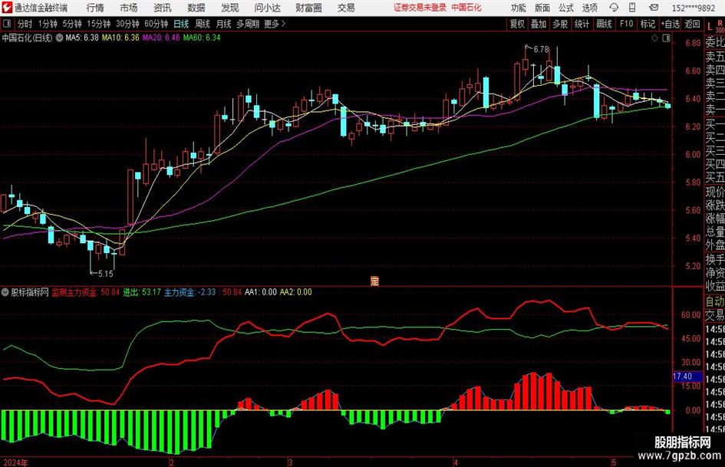Click the +自选 add-to-watchlist button
Image resolution: width=725 pixels, height=467 pixels.
pos(670,24)
